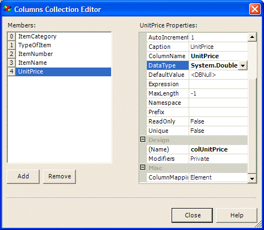This screenshot has width=264, height=230.
Task: Open Help for the editor
Action: (x=237, y=215)
